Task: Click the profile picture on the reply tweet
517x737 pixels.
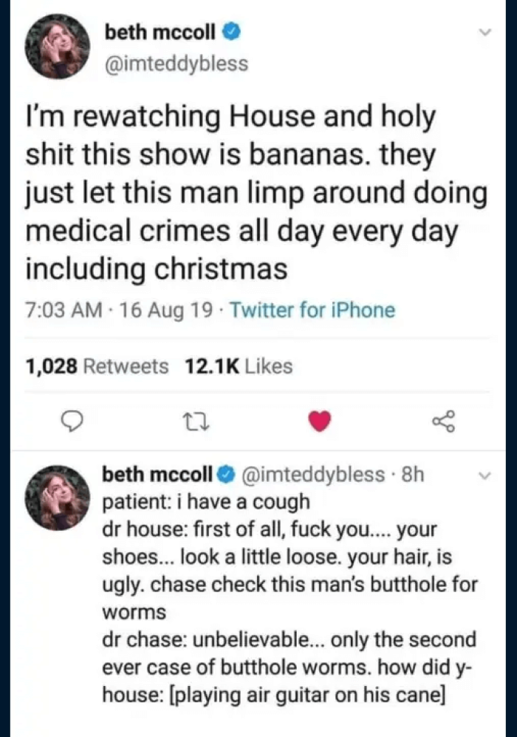Action: (58, 497)
